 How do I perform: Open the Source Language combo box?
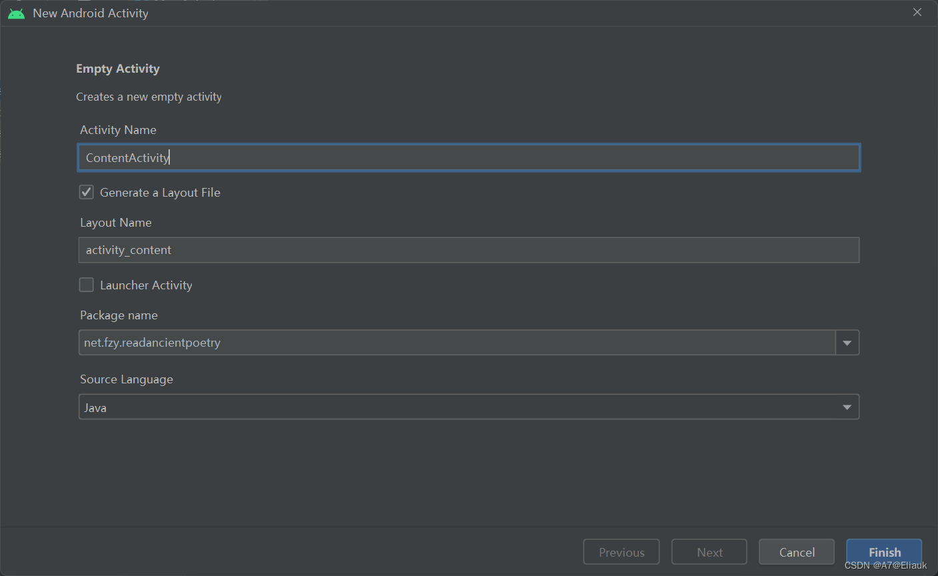(469, 407)
